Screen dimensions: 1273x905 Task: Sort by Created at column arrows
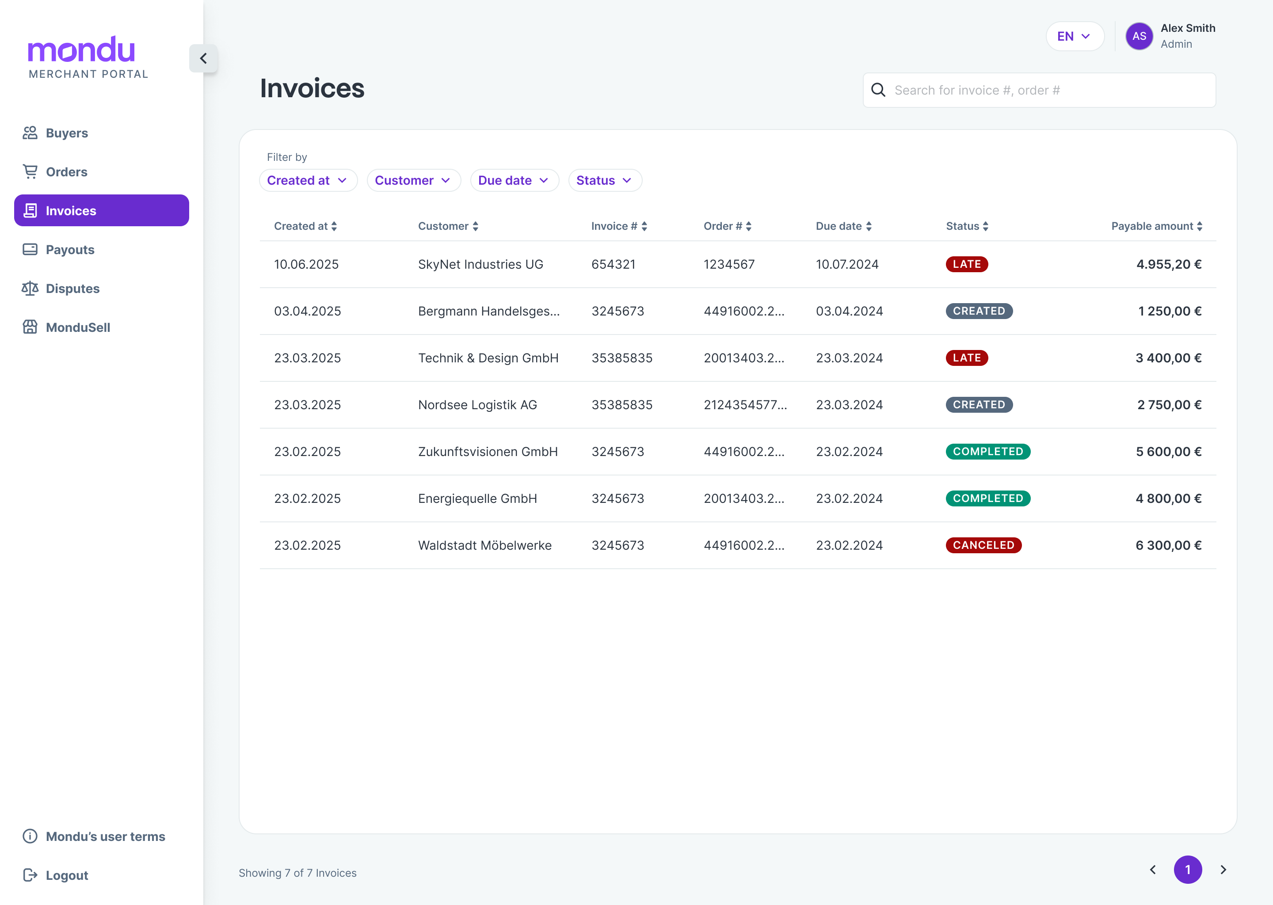point(334,226)
